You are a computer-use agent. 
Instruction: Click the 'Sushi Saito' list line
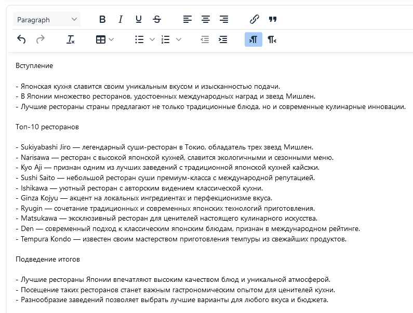[165, 178]
